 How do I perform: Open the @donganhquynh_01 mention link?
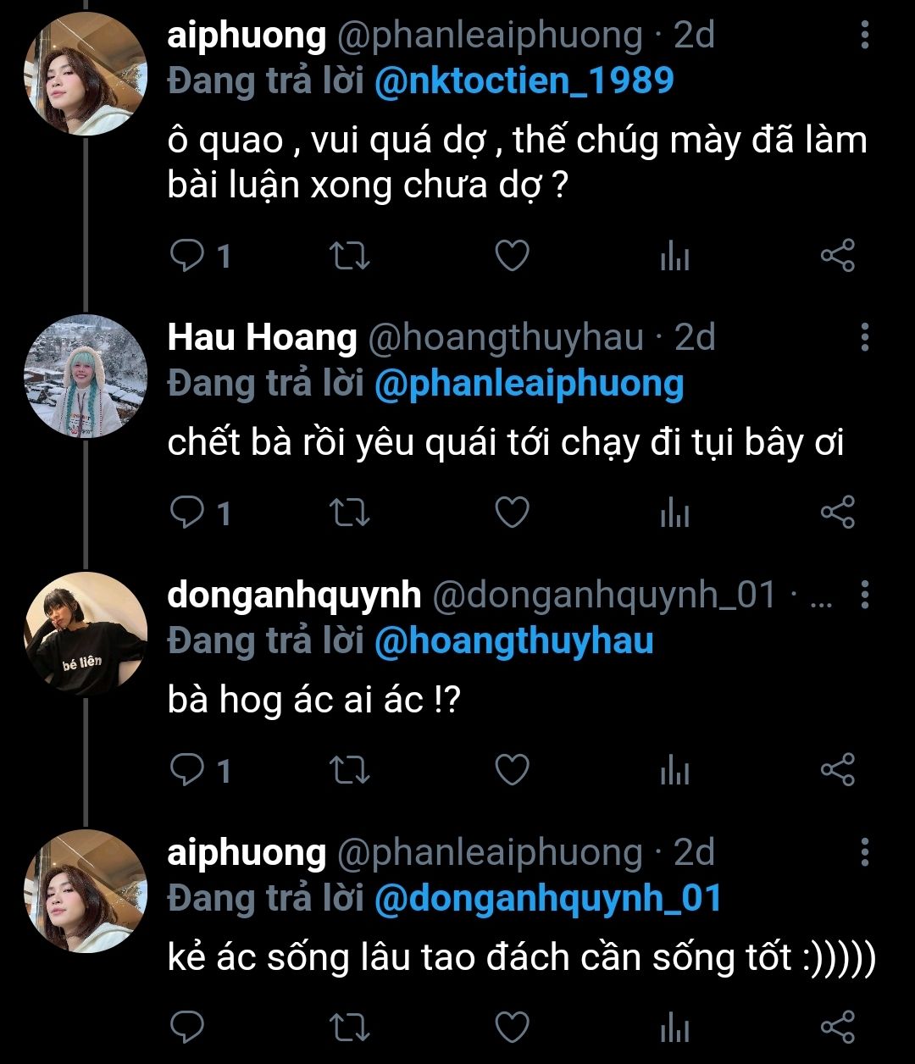pos(547,898)
